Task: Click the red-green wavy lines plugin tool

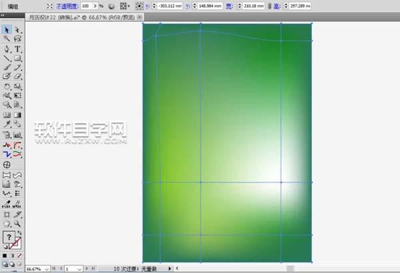Action: coord(17,154)
